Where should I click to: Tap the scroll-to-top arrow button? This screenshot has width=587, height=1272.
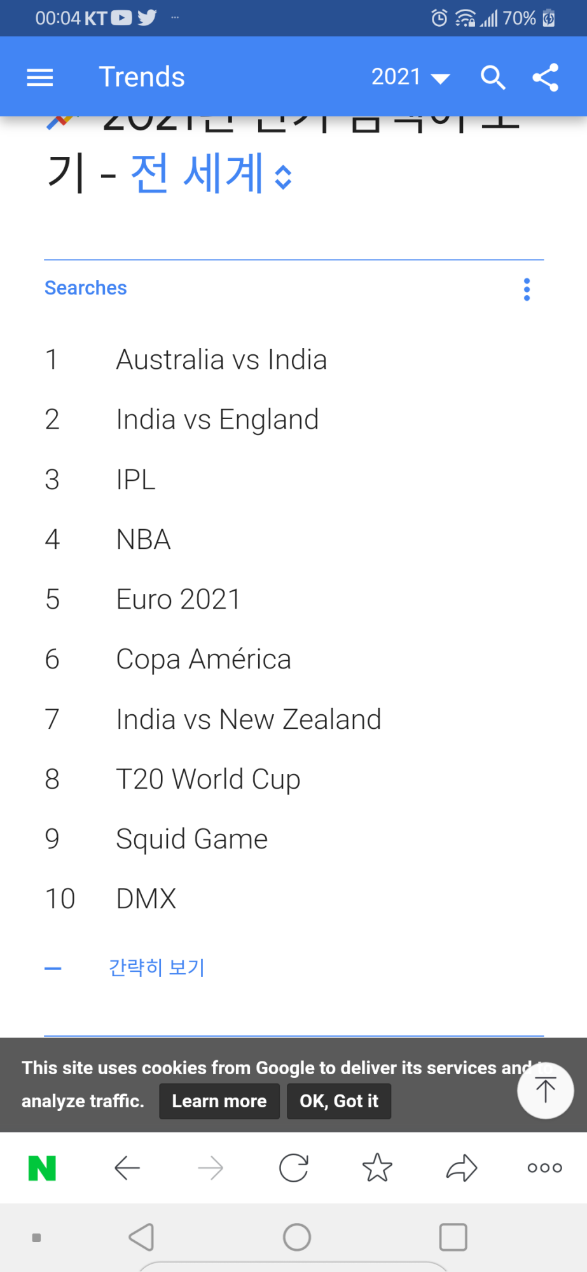546,1090
